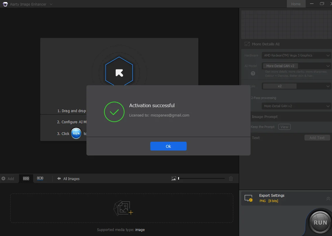Open the Hardware AMD Radeon dropdown
Image resolution: width=332 pixels, height=236 pixels.
point(297,55)
